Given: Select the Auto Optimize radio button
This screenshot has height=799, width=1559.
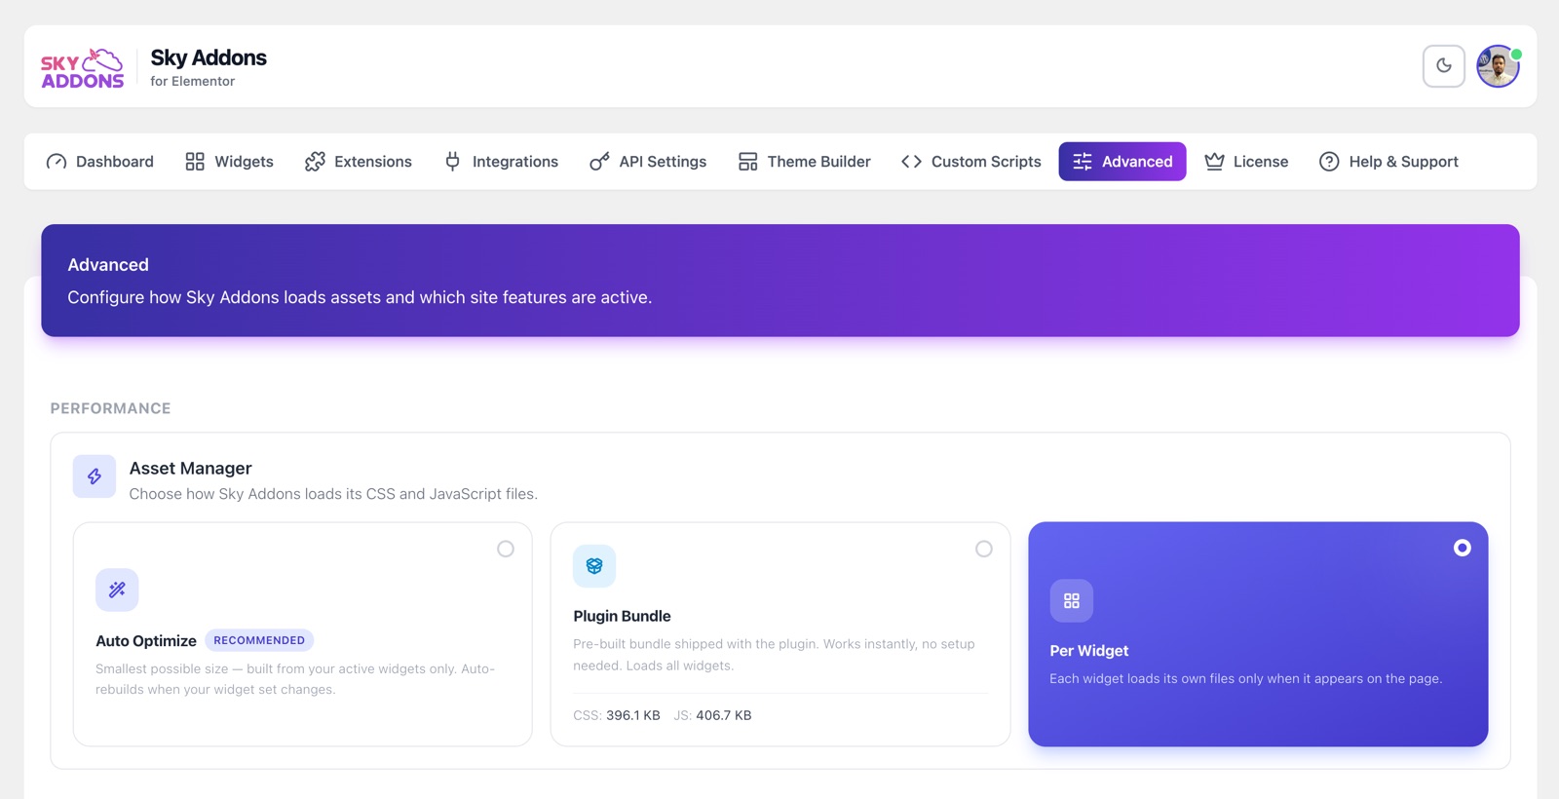Looking at the screenshot, I should [x=506, y=549].
